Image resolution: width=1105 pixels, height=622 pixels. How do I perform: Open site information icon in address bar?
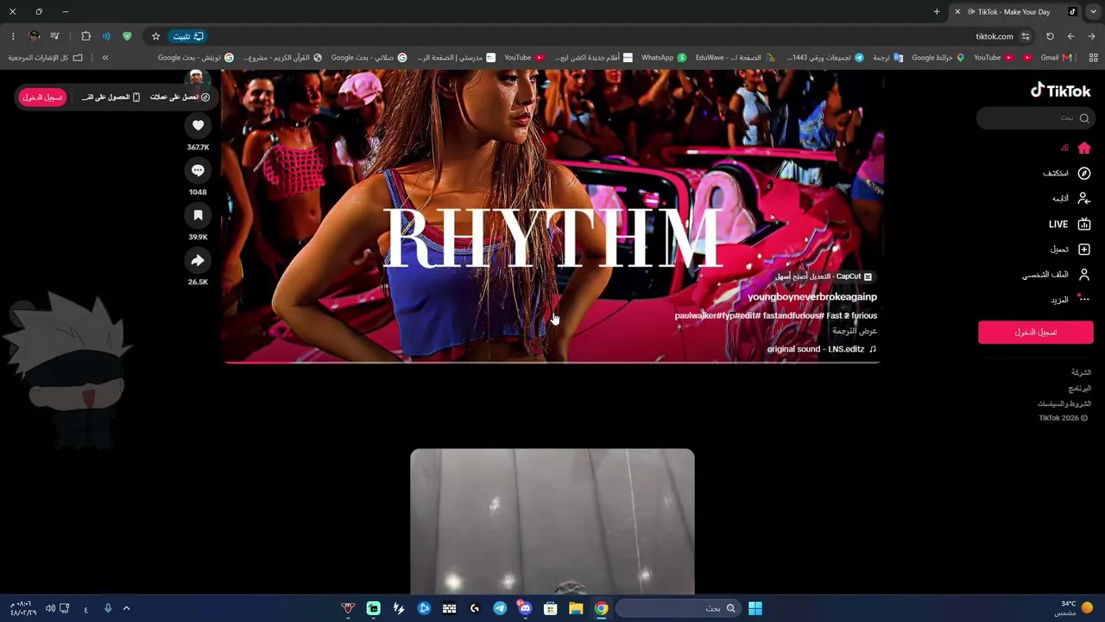coord(1026,36)
